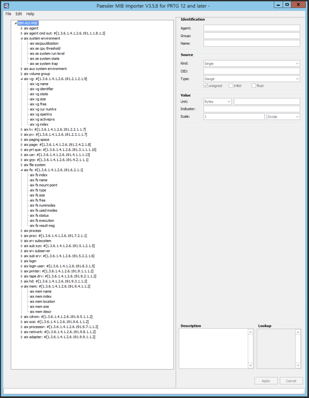Expand the aix network node
Viewport: 309px width, 398px height.
click(x=22, y=332)
